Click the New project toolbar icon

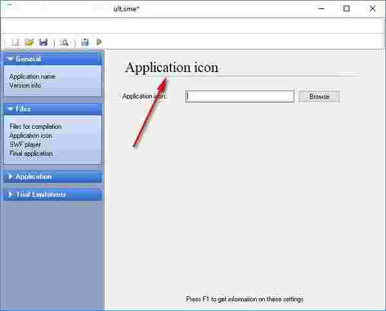pos(15,42)
